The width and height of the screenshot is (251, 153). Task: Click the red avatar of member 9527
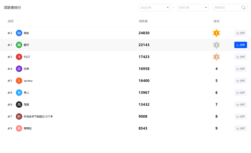pos(19,57)
